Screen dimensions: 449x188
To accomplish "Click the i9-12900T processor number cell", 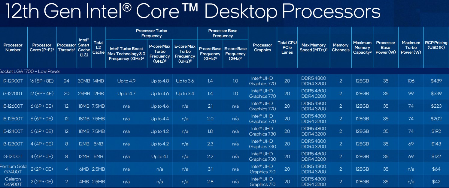I will pos(13,81).
